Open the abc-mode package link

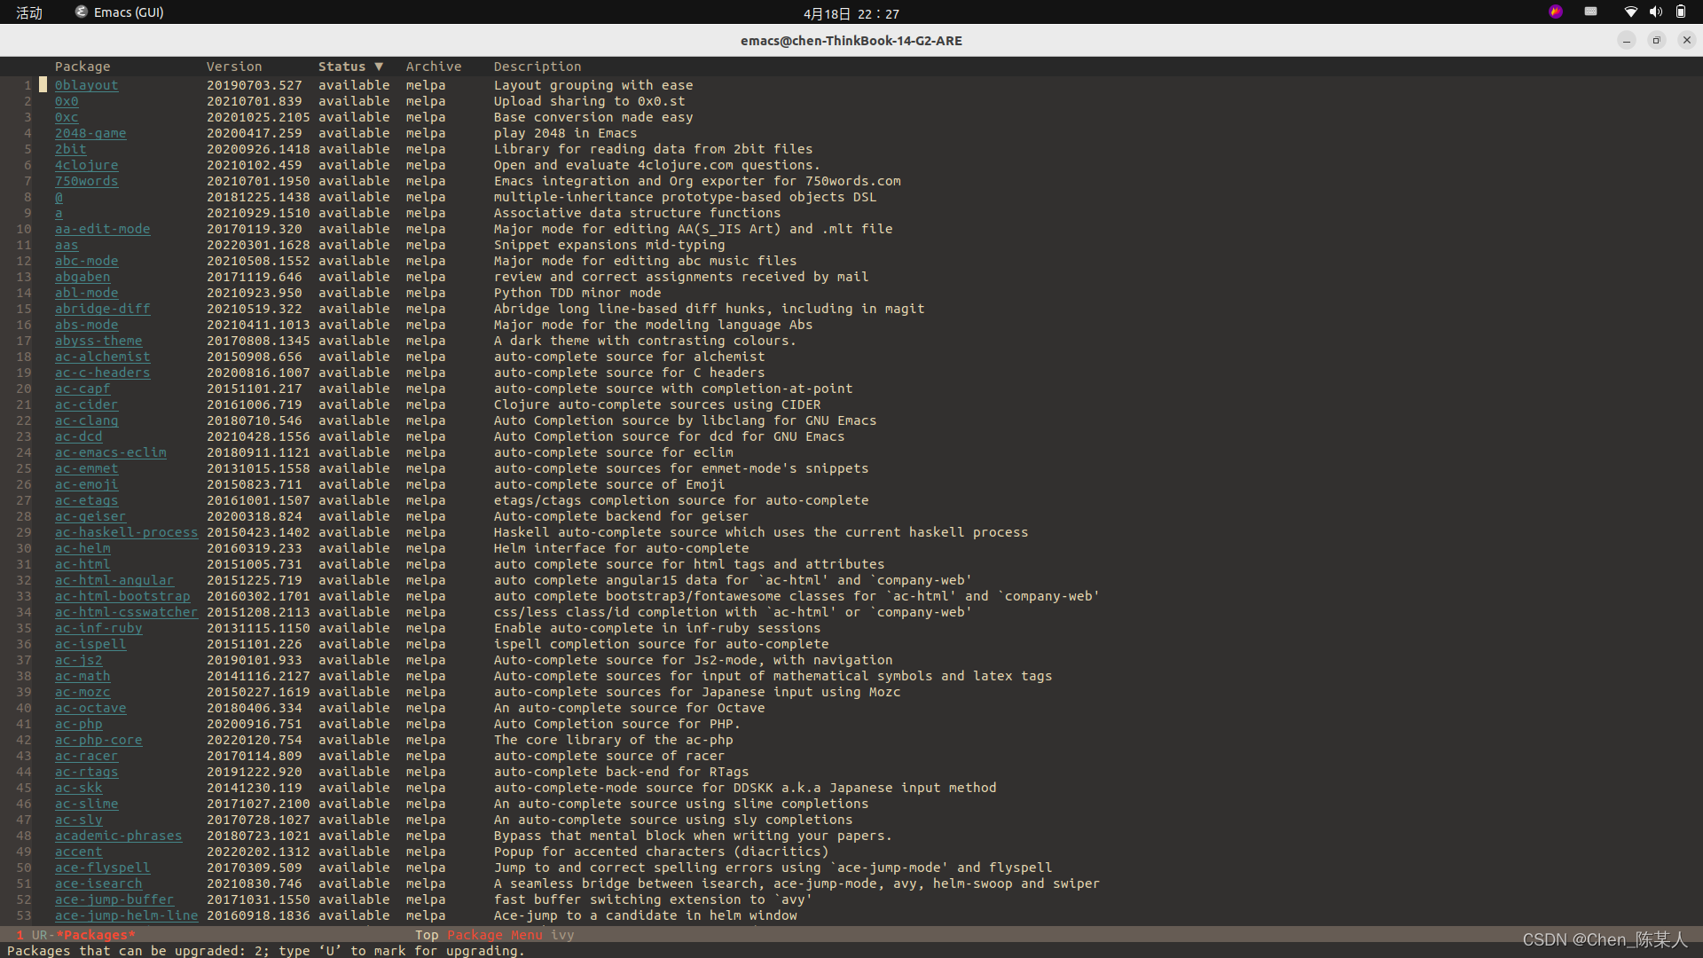click(x=87, y=261)
